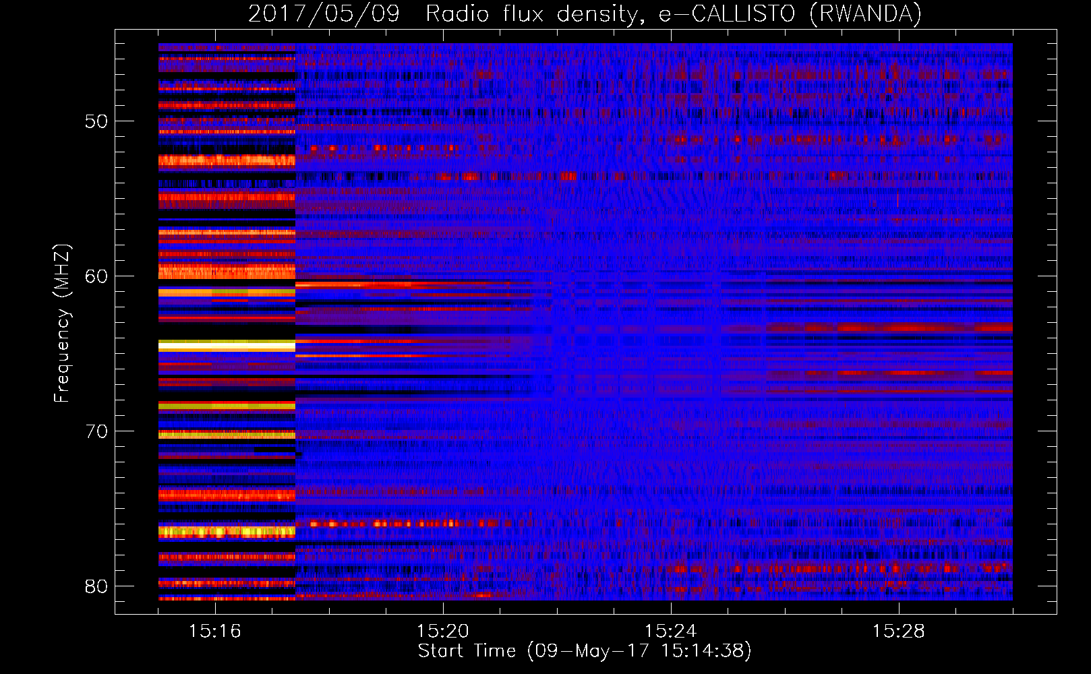Screen dimensions: 1091x674
Task: Click the 15:28 time tick label
Action: tap(899, 631)
